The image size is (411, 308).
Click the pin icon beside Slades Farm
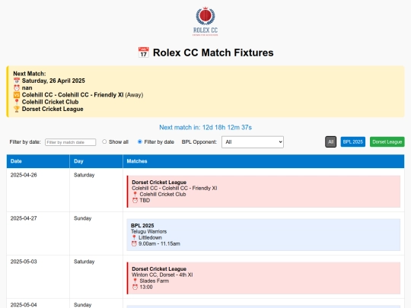(x=135, y=281)
